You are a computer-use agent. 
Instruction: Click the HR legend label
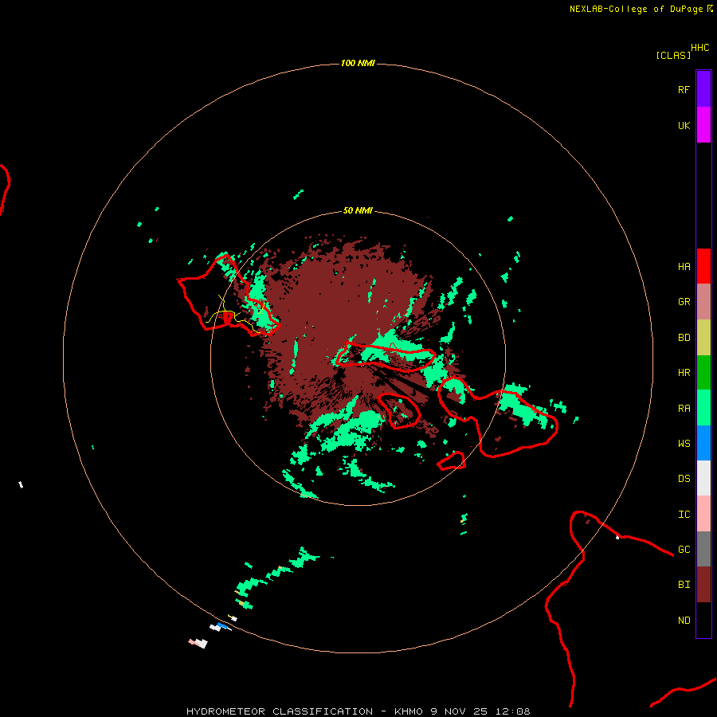tap(684, 373)
